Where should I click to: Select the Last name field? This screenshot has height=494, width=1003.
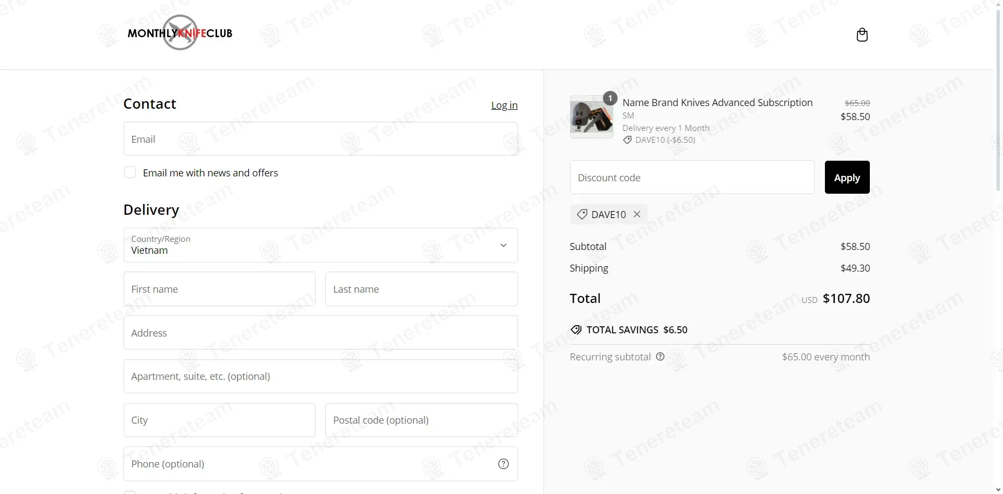(x=421, y=289)
